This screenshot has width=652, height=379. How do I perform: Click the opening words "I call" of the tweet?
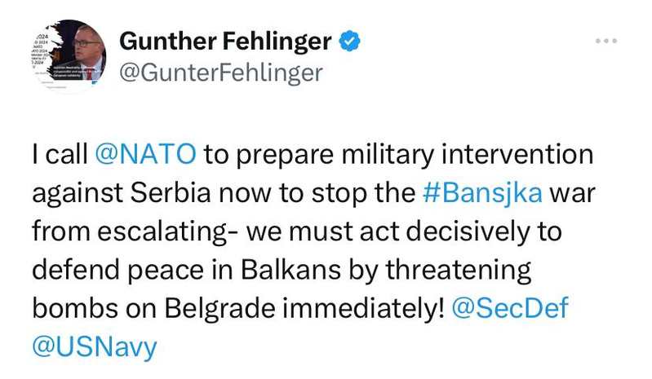[x=58, y=154]
